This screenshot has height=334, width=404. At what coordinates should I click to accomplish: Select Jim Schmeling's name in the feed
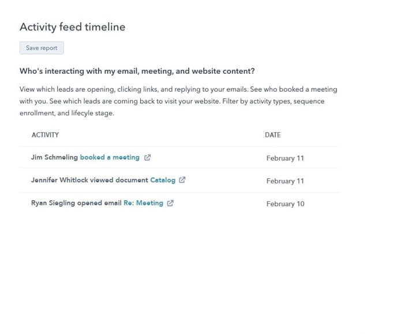click(x=54, y=157)
